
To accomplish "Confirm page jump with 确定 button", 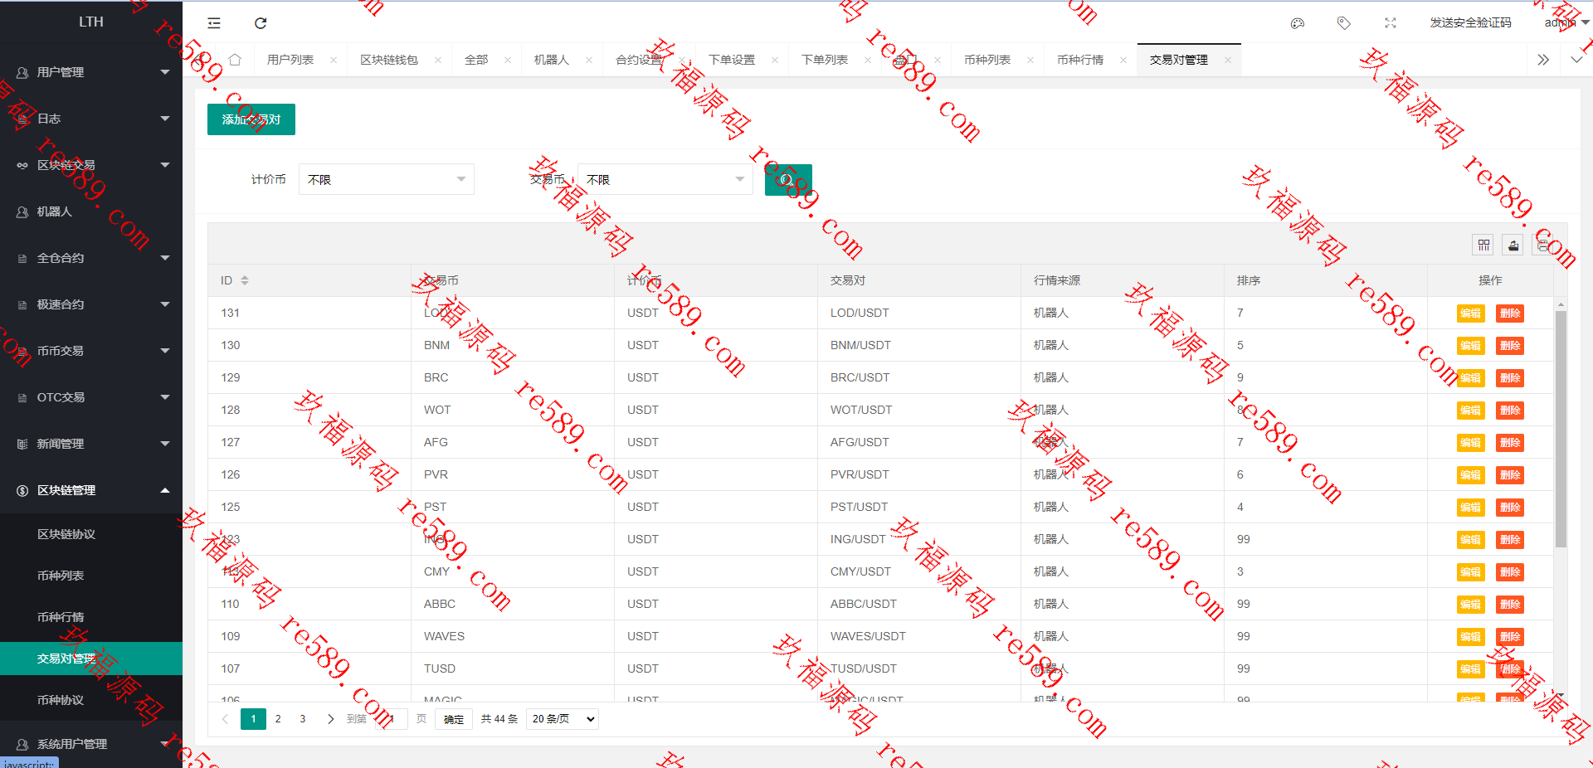I will (454, 719).
